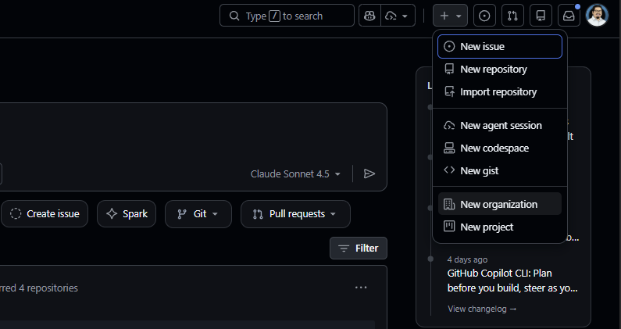This screenshot has height=329, width=621.
Task: Open notifications inbox icon
Action: pos(569,16)
